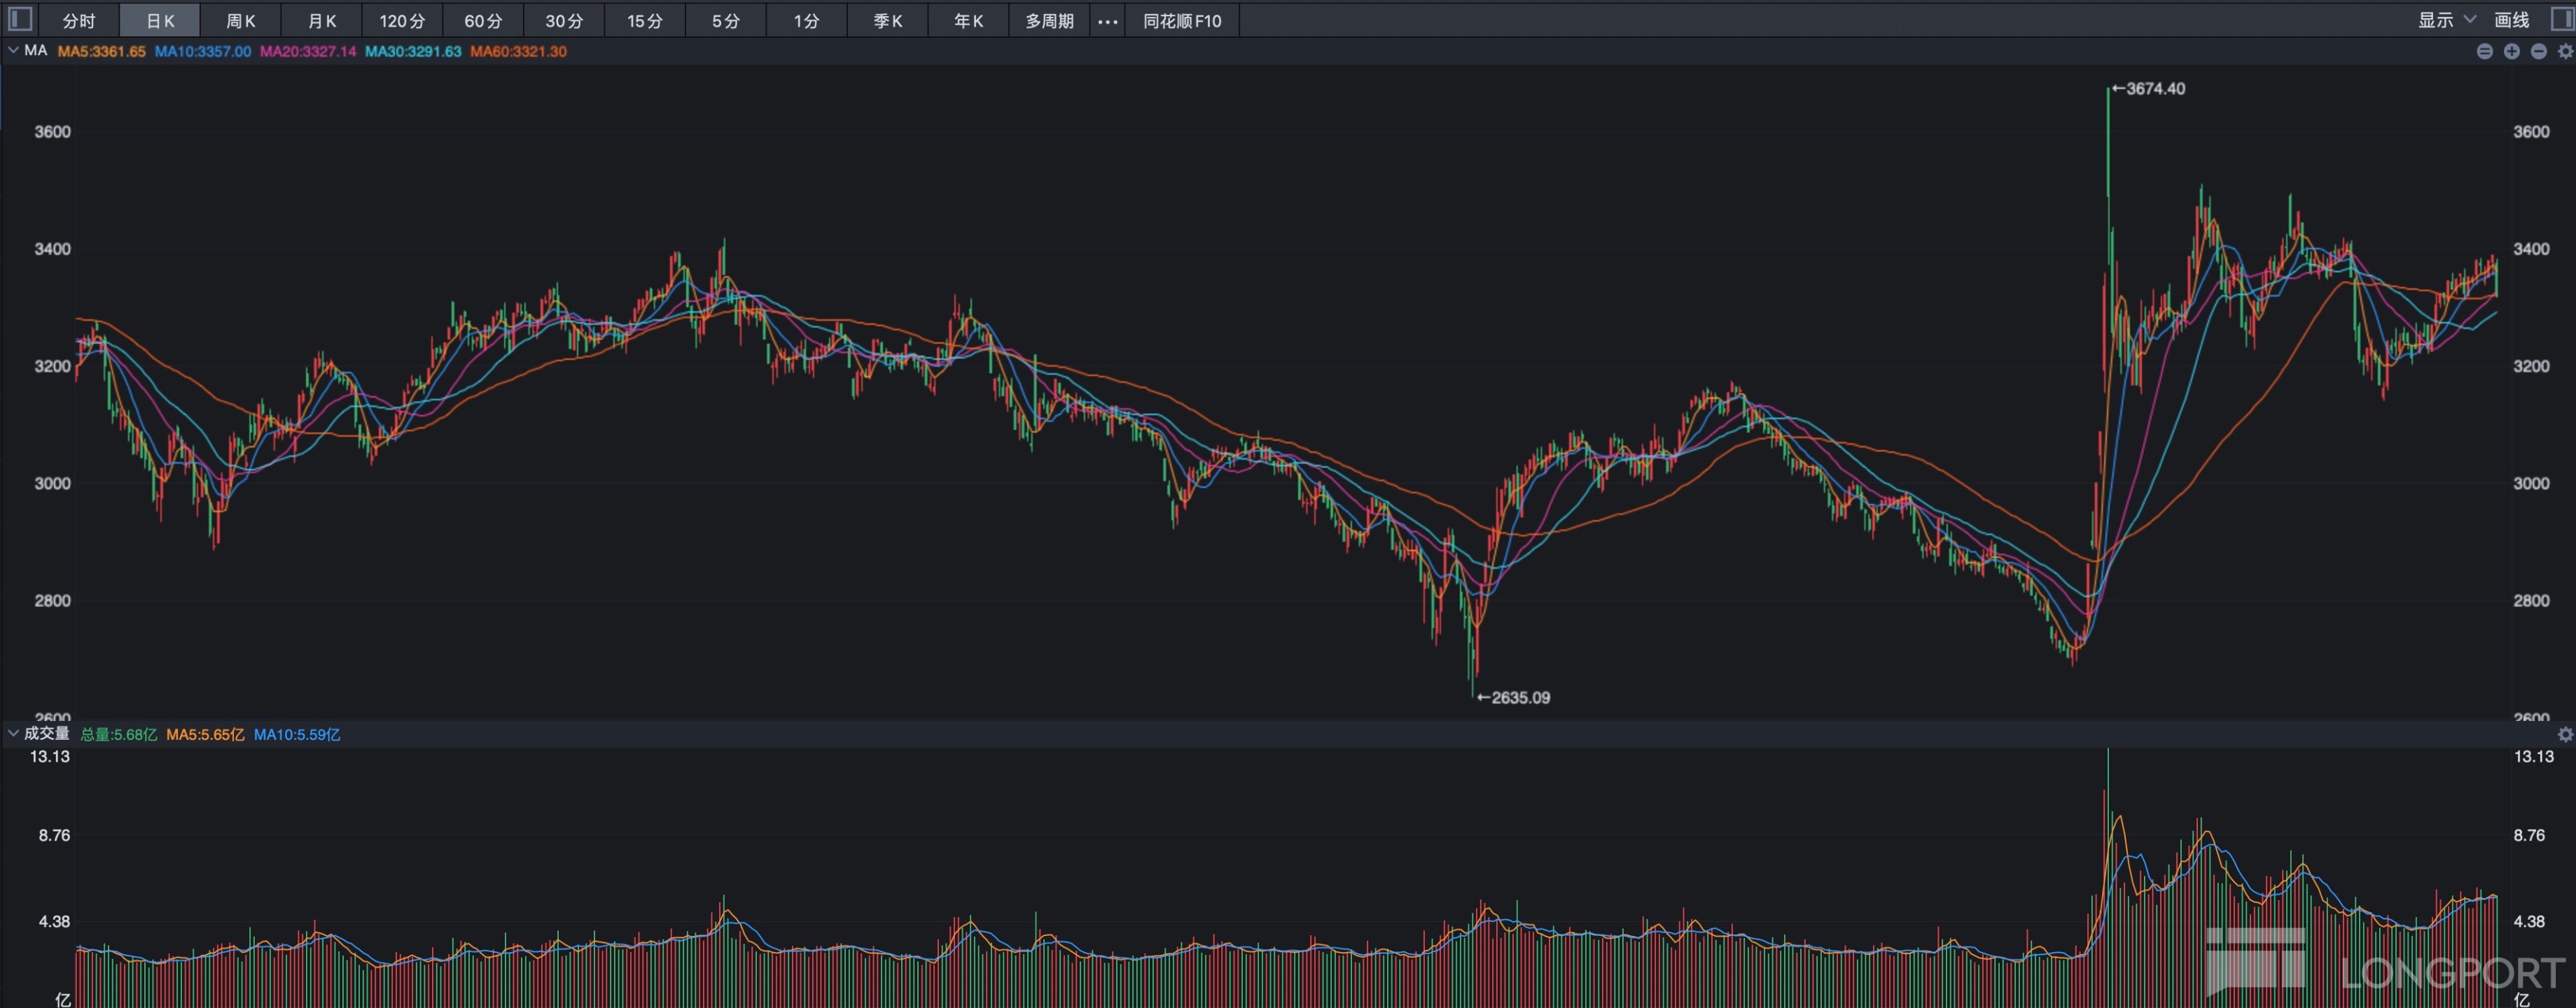Image resolution: width=2576 pixels, height=1008 pixels.
Task: Click the 画线 drawing tools button
Action: [2511, 20]
